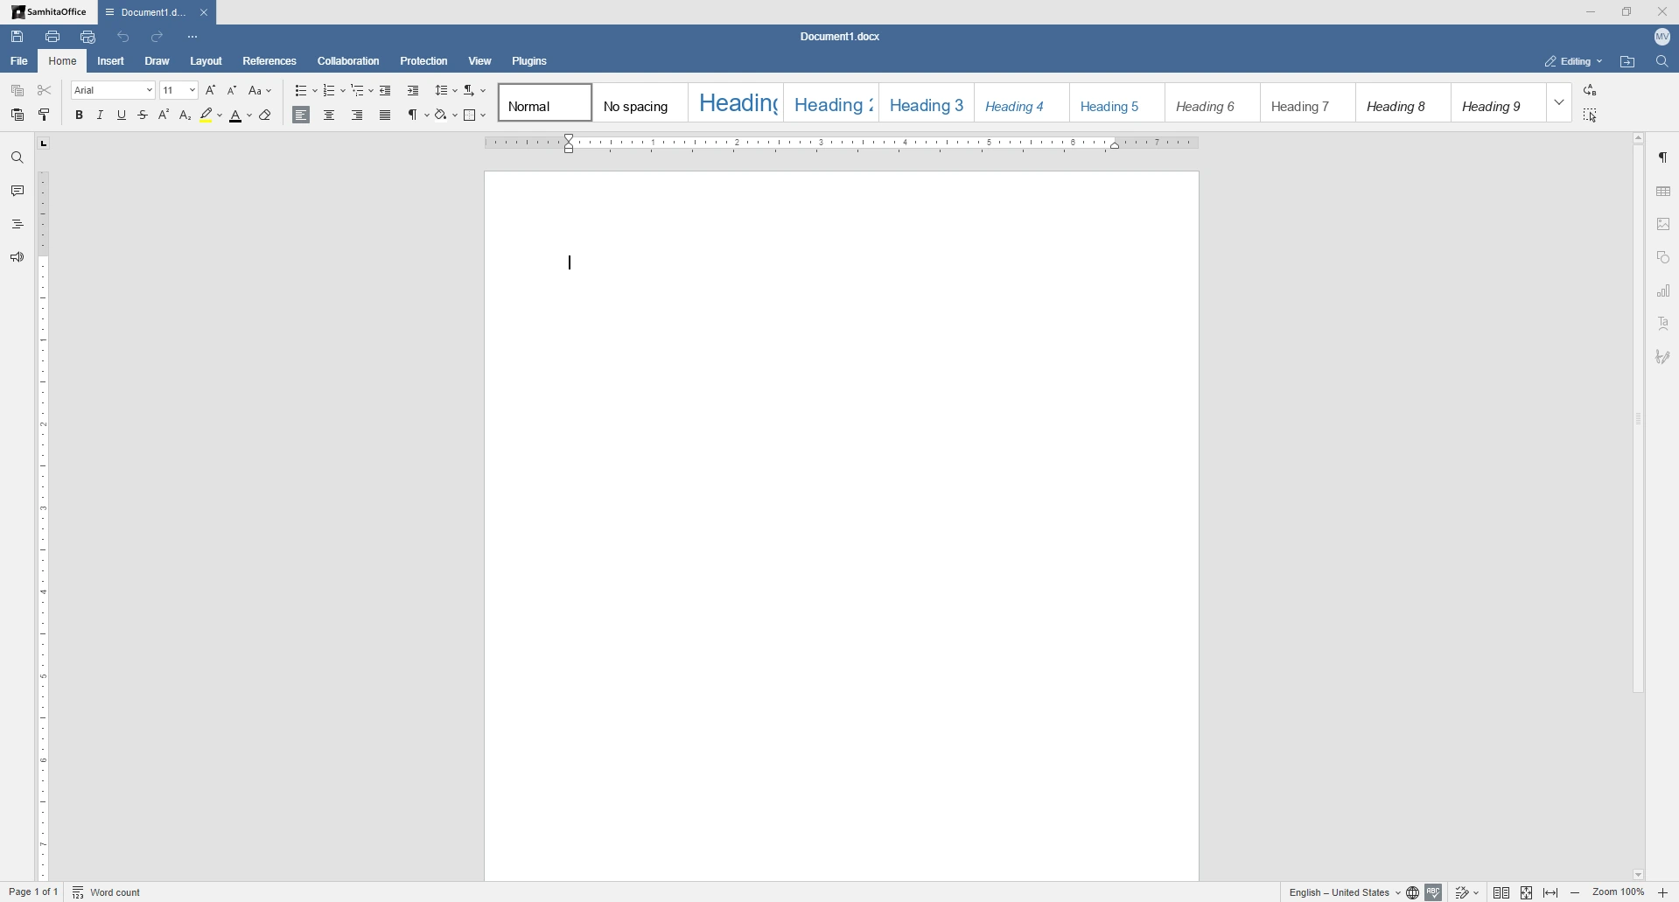Open the Plugins tab
This screenshot has width=1679, height=902.
coord(530,61)
